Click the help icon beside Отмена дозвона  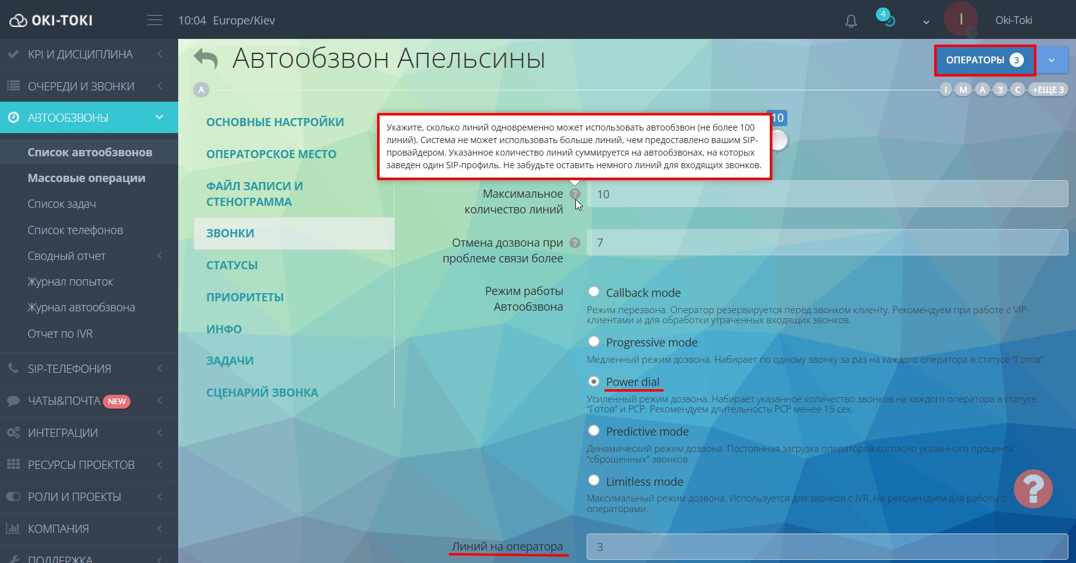[x=575, y=243]
